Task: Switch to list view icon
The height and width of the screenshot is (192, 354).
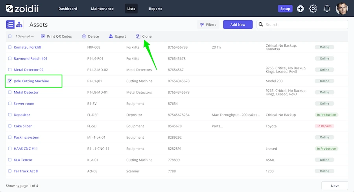Action: pyautogui.click(x=10, y=25)
